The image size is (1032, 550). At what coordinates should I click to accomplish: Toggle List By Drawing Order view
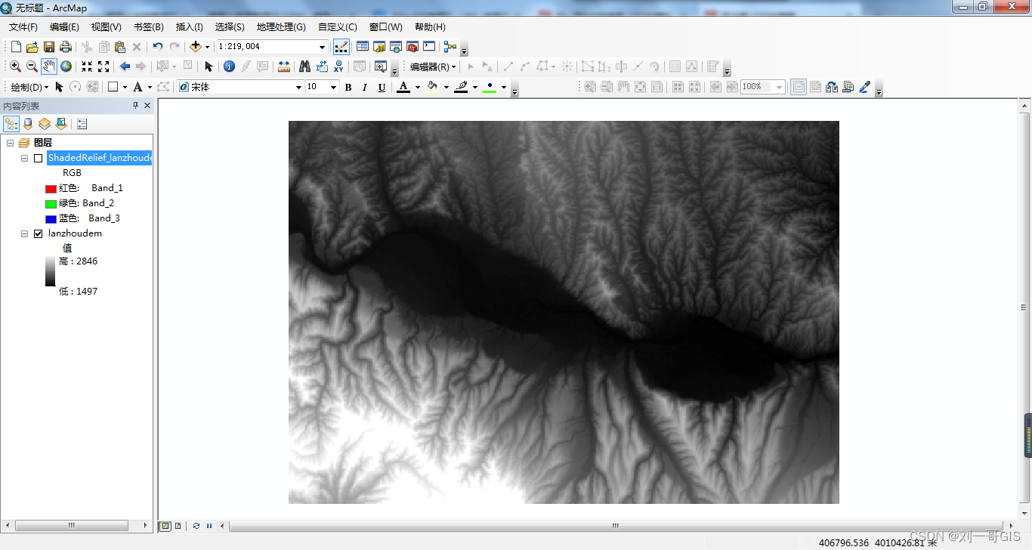coord(11,124)
